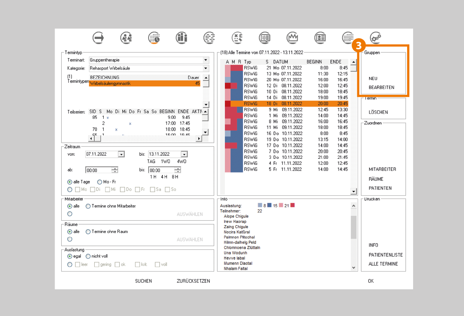Click the 'ab' time input field
This screenshot has width=464, height=316.
98,170
